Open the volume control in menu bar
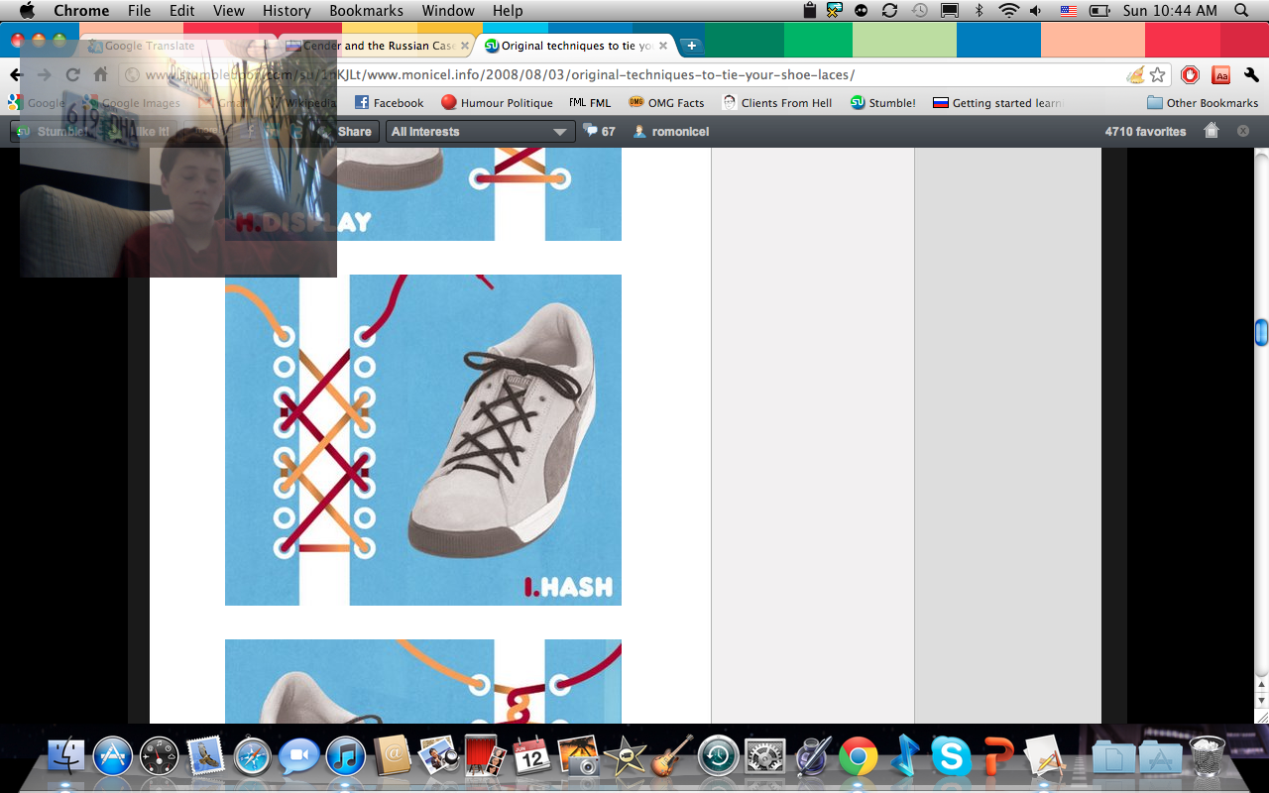1269x793 pixels. [x=1037, y=11]
